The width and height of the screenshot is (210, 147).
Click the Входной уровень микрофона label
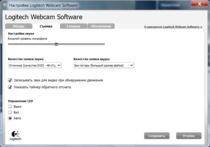point(27,39)
